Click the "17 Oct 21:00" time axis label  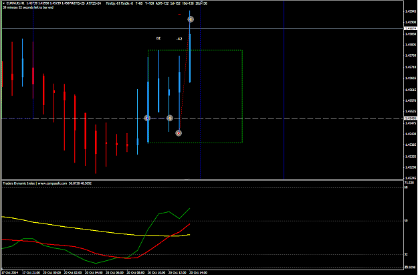(x=31, y=272)
